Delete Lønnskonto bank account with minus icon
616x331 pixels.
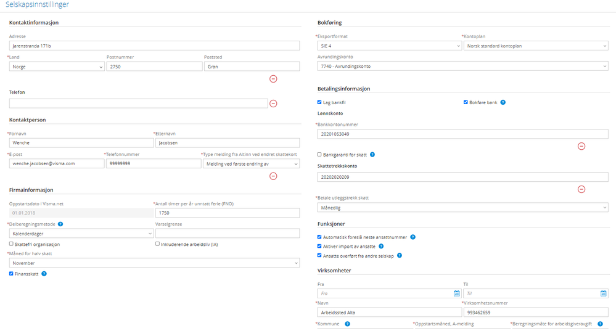point(581,147)
